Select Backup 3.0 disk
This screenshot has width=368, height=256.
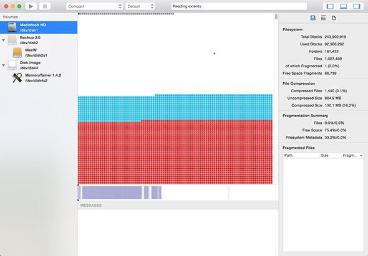tap(39, 40)
